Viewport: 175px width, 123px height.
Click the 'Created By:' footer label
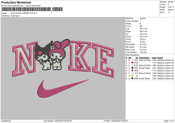coord(6,121)
